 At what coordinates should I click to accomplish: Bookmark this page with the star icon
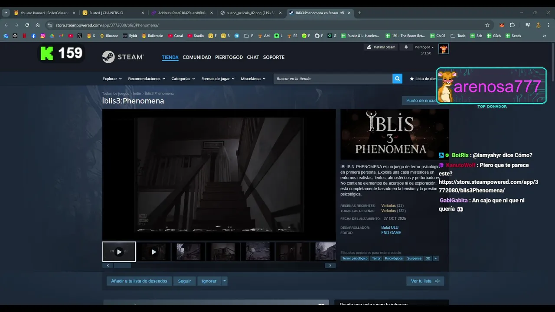pos(487,25)
